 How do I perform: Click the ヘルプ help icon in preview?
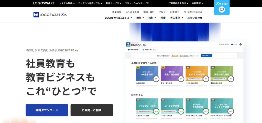point(232,44)
